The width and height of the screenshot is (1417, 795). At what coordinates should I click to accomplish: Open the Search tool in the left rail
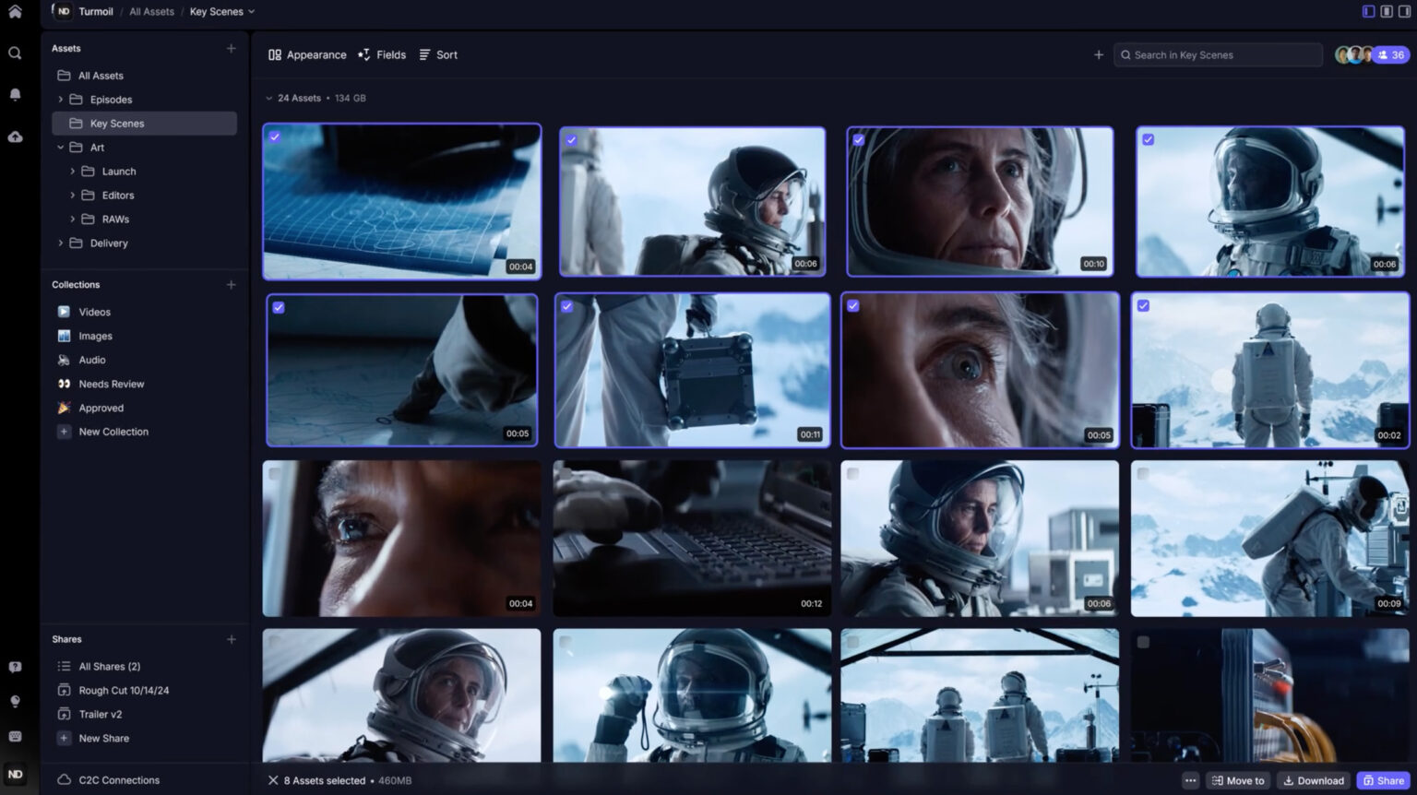[15, 53]
